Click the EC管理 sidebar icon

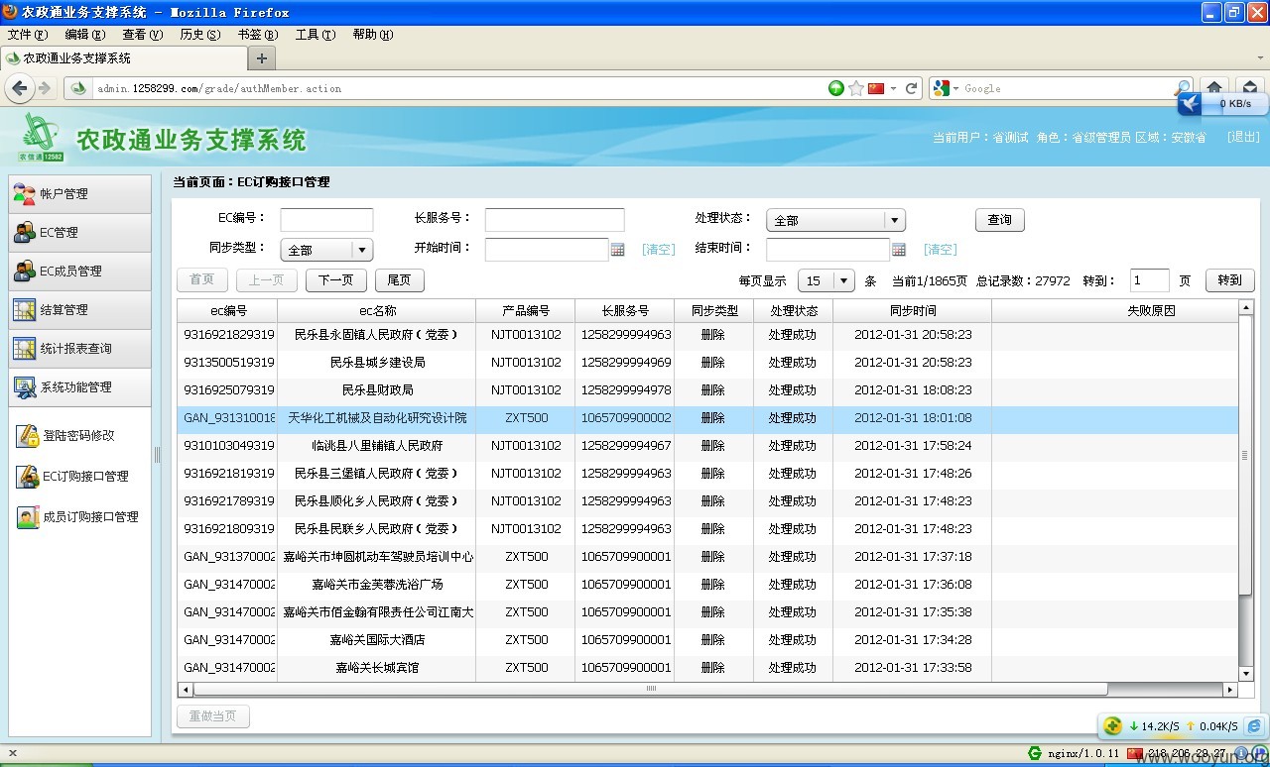25,233
